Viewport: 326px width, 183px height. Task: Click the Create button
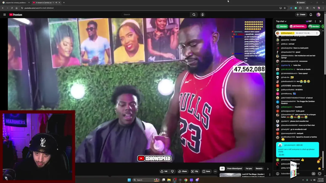click(301, 14)
